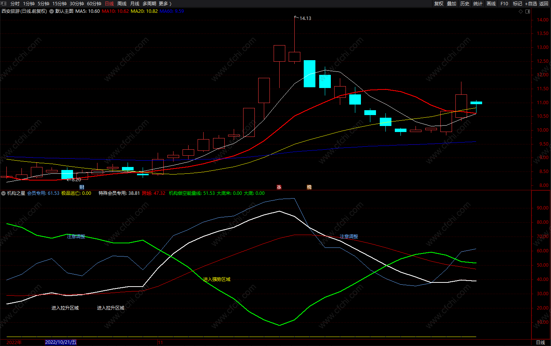Screen dimensions: 551x346
Task: Click the tall candlestick with 14.13 high
Action: pos(294,56)
